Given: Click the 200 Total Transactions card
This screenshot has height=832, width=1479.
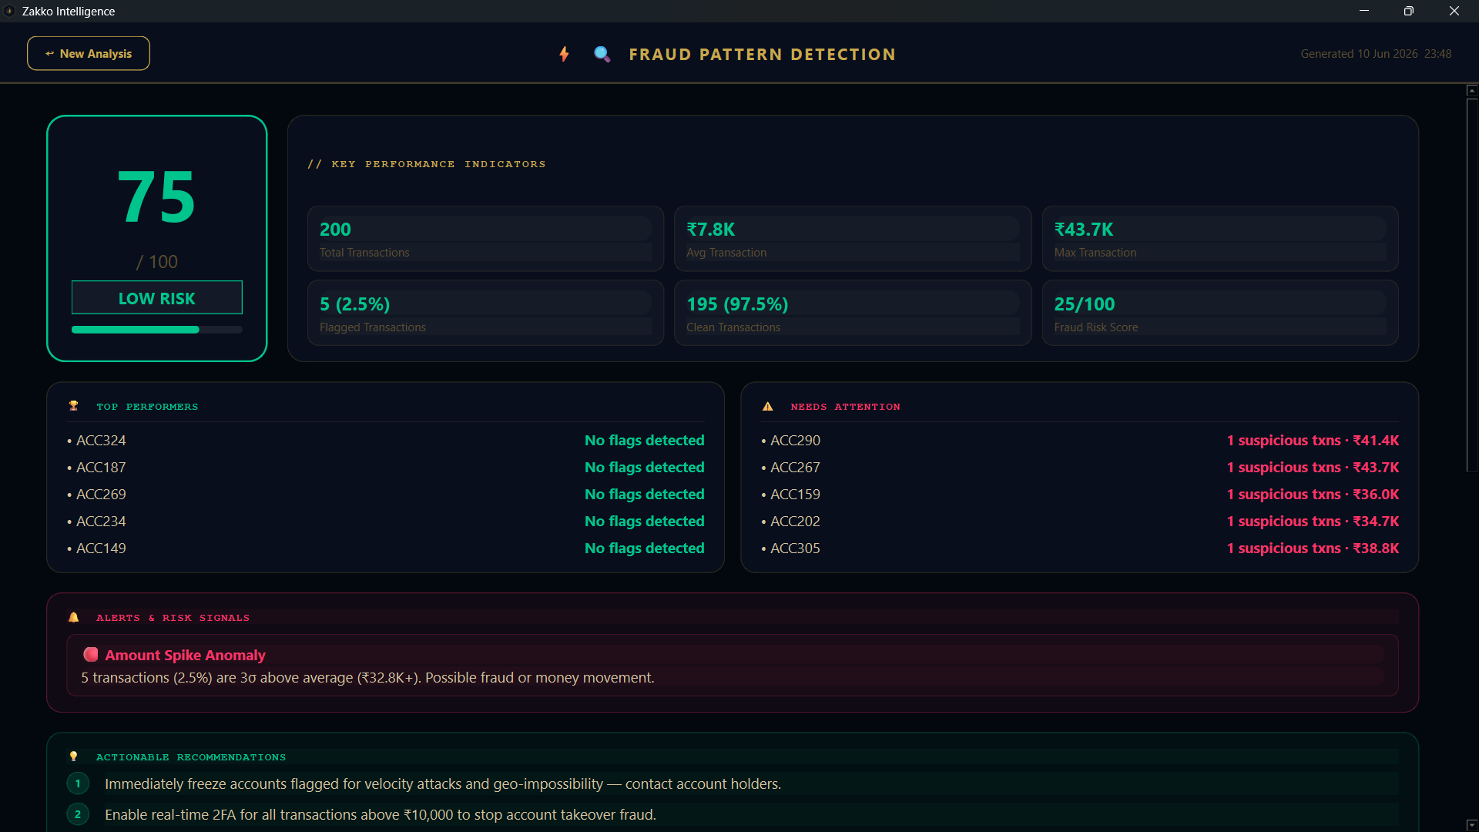Looking at the screenshot, I should click(x=485, y=239).
